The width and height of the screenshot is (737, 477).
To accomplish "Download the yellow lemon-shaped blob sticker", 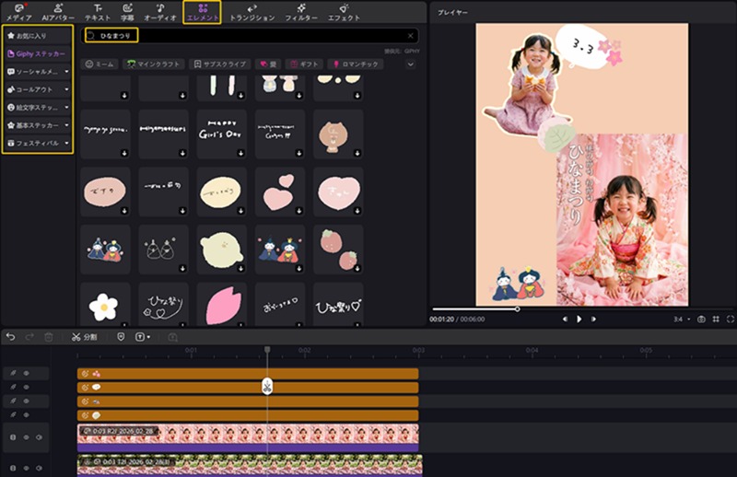I will pyautogui.click(x=240, y=269).
